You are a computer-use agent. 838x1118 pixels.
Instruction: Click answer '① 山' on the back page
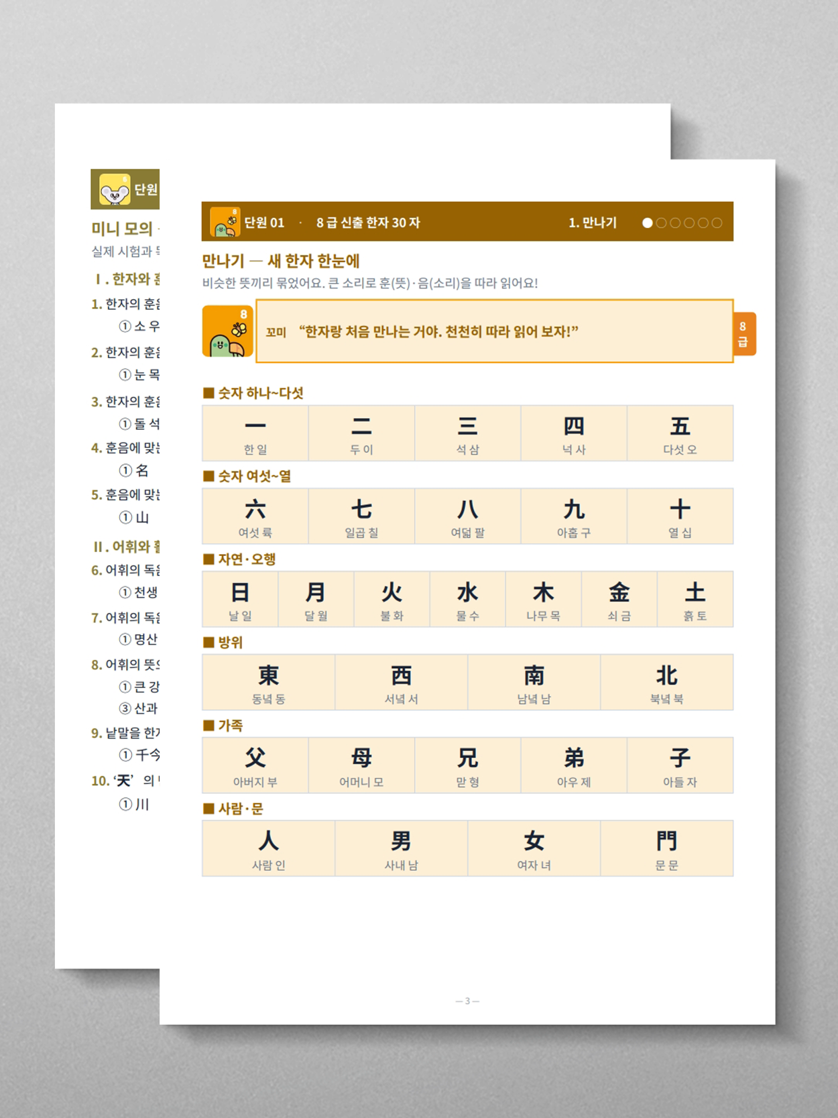click(x=134, y=518)
